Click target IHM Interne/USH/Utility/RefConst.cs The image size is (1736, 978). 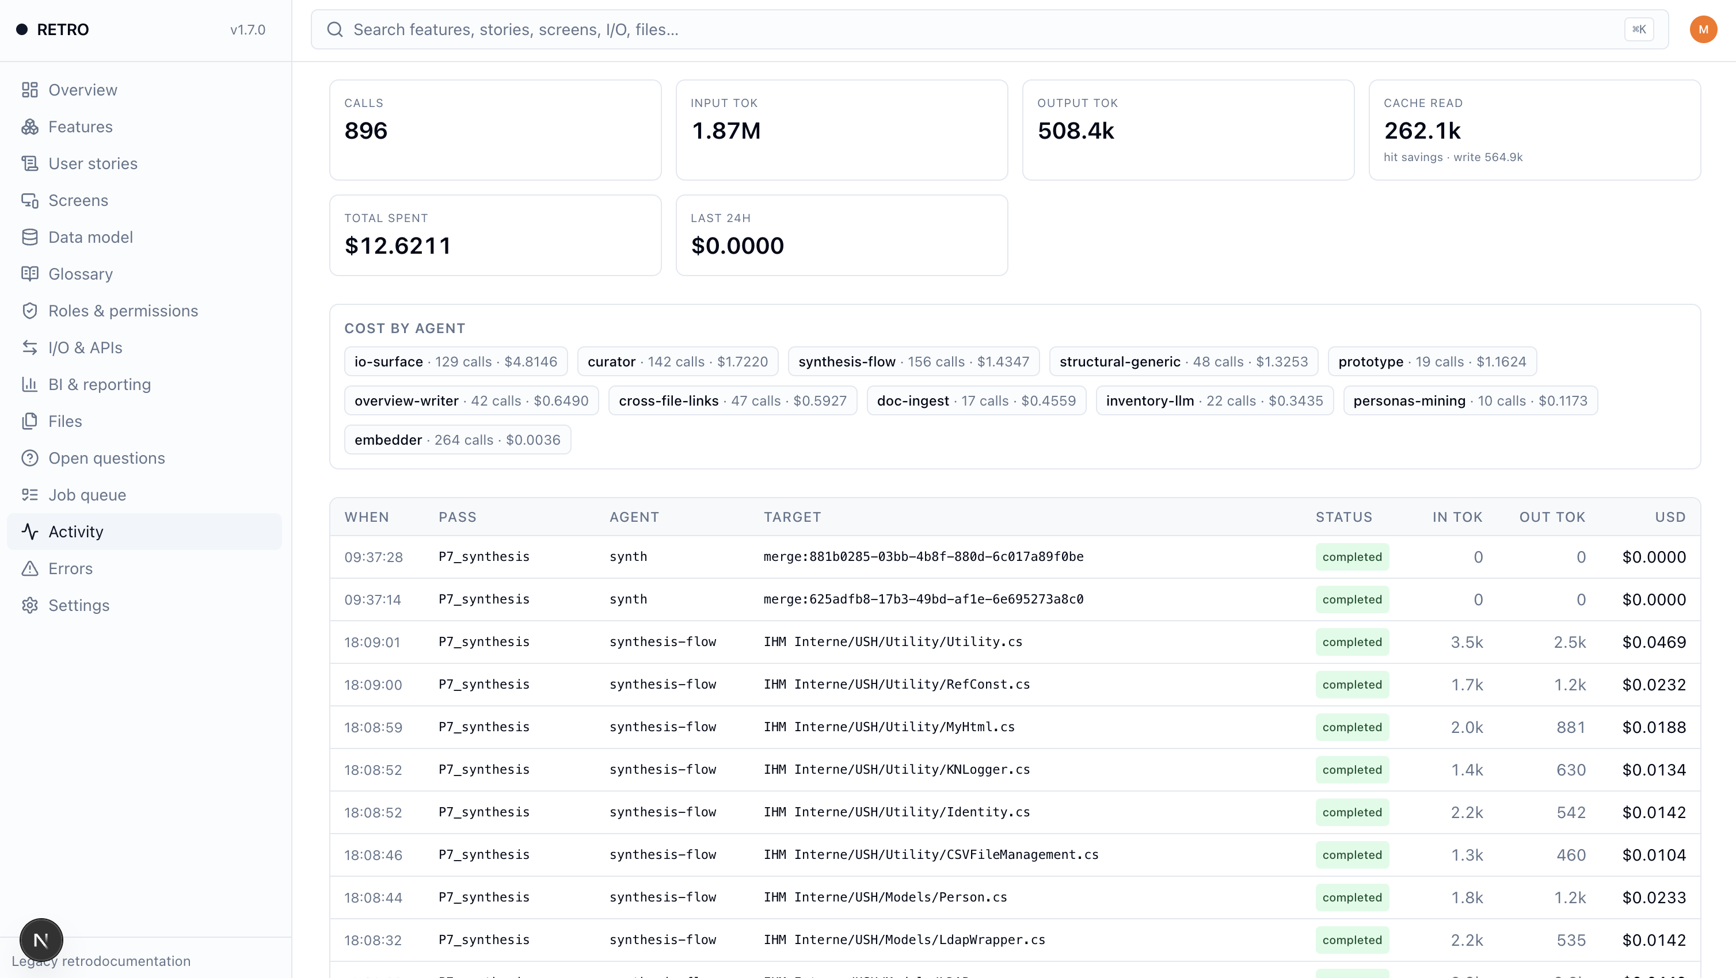pyautogui.click(x=897, y=685)
